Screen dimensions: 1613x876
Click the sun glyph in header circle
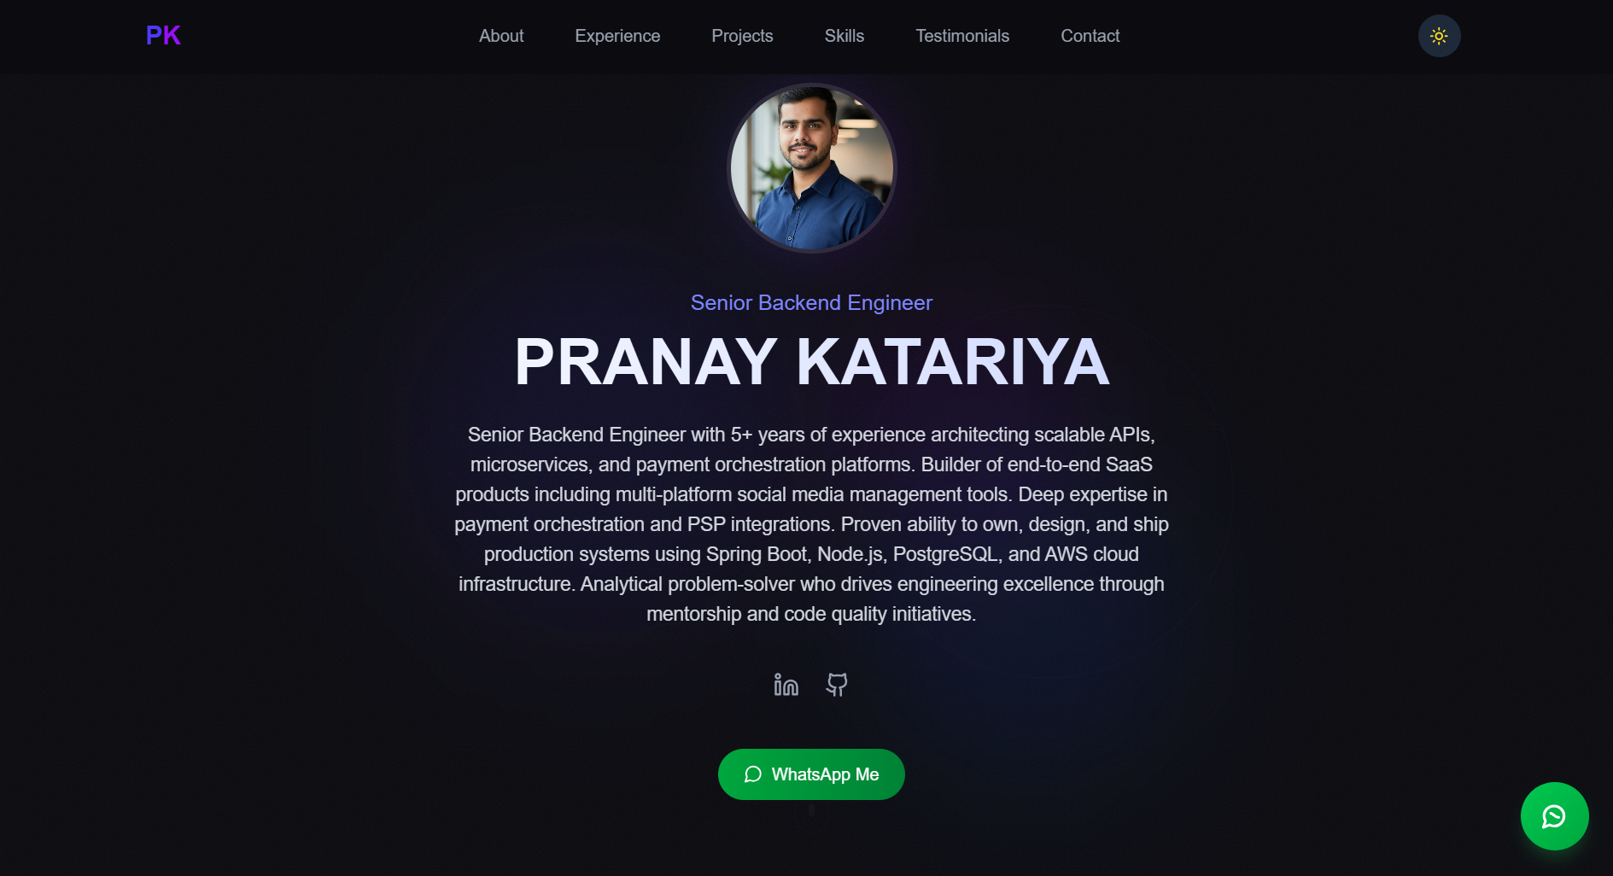pos(1439,36)
